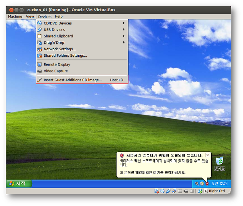Open the Help menu
Image resolution: width=243 pixels, height=206 pixels.
coord(59,16)
